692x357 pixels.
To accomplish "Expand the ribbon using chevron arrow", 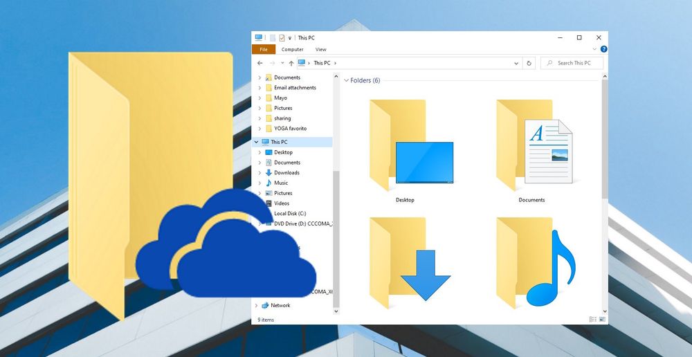I will click(594, 49).
